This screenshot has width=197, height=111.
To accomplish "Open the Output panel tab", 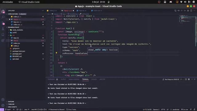I will [x=63, y=80].
